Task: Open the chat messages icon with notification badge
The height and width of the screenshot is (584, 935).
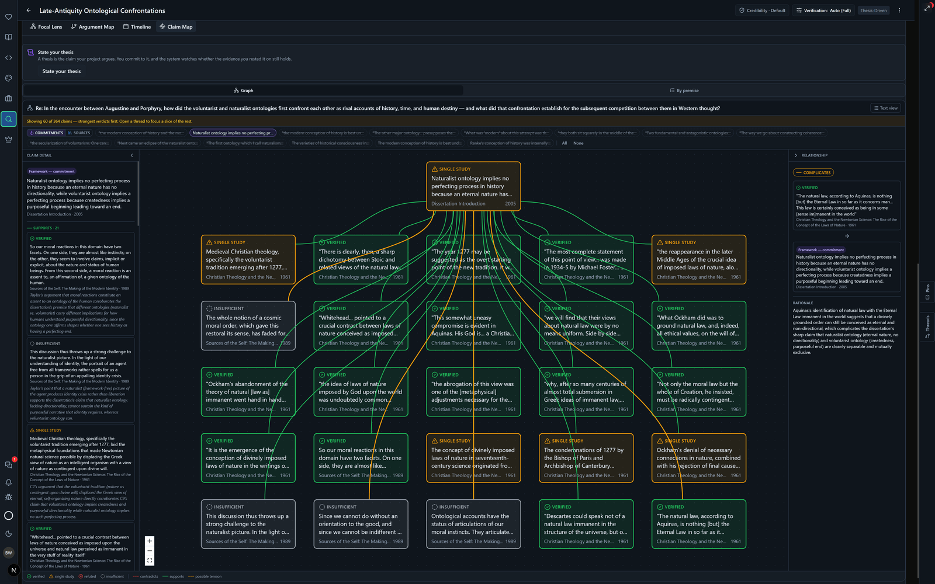Action: 9,465
